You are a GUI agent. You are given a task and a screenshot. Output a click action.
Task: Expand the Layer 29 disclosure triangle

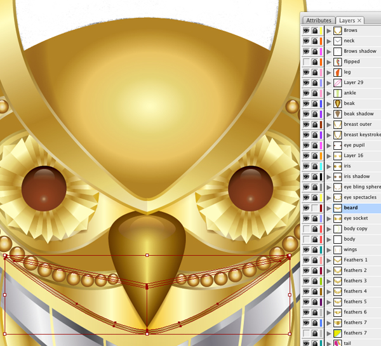click(x=329, y=83)
